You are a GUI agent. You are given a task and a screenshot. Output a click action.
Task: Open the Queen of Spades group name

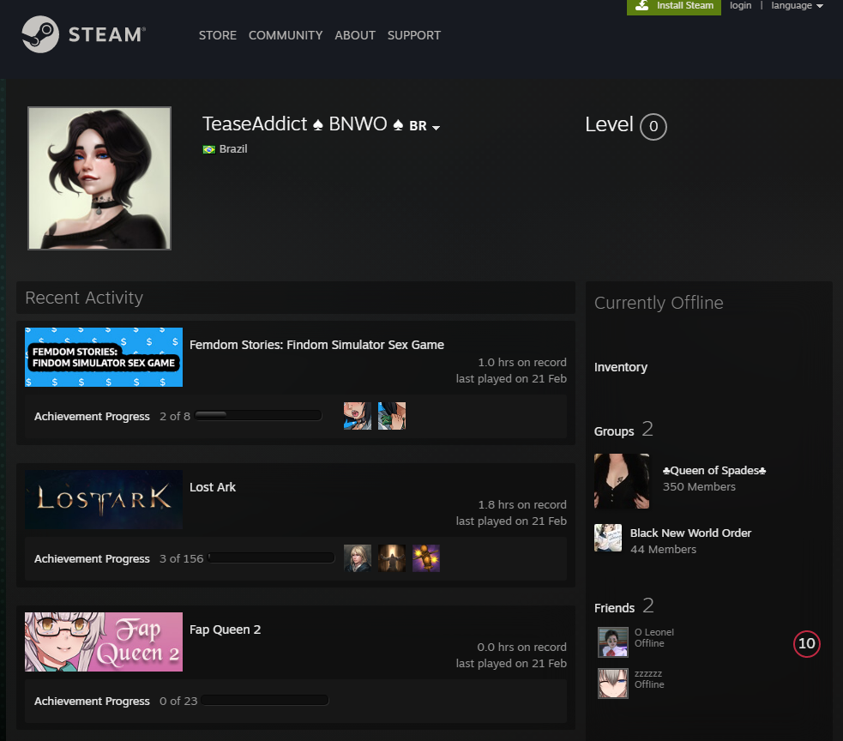(714, 471)
